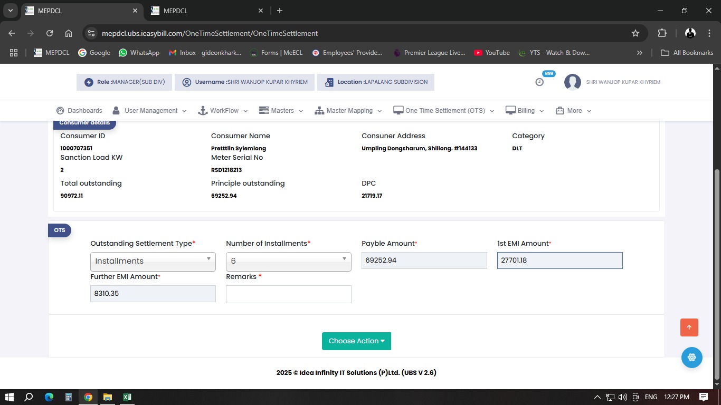Close the first MEPDCL tab

point(135,11)
